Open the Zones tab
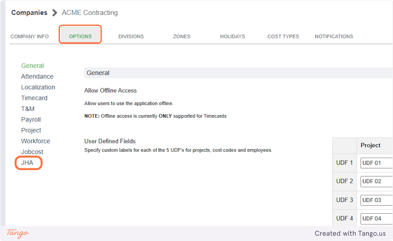Image resolution: width=393 pixels, height=241 pixels. click(x=181, y=36)
